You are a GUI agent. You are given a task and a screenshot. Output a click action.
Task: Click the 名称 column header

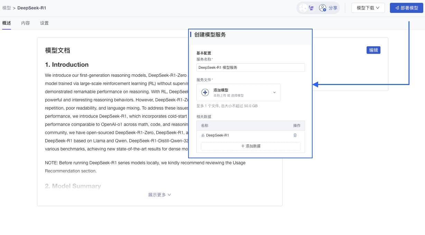point(205,126)
